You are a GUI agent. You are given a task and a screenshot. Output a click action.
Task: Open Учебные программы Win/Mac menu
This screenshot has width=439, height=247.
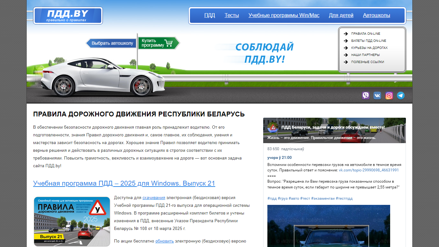point(284,15)
